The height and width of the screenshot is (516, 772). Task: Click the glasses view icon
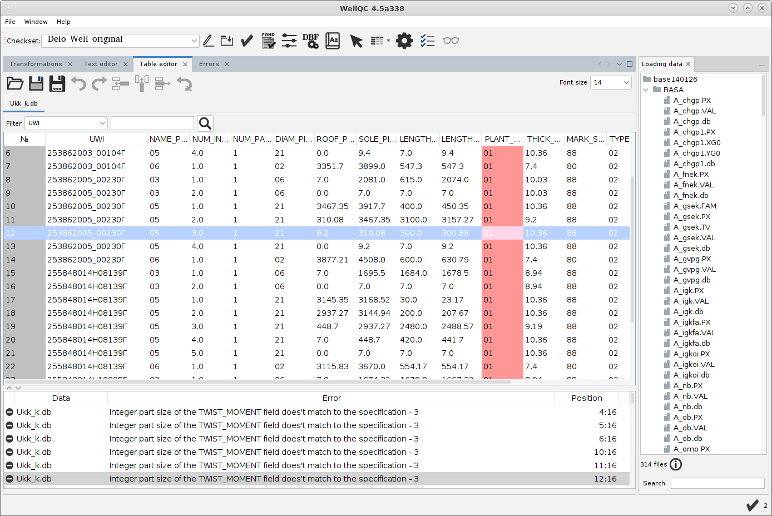tap(451, 41)
